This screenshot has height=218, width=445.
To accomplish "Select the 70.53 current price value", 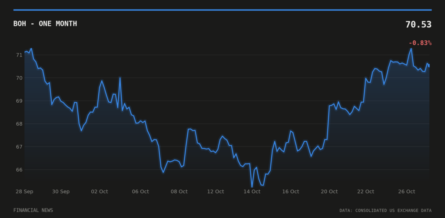I will pos(418,25).
